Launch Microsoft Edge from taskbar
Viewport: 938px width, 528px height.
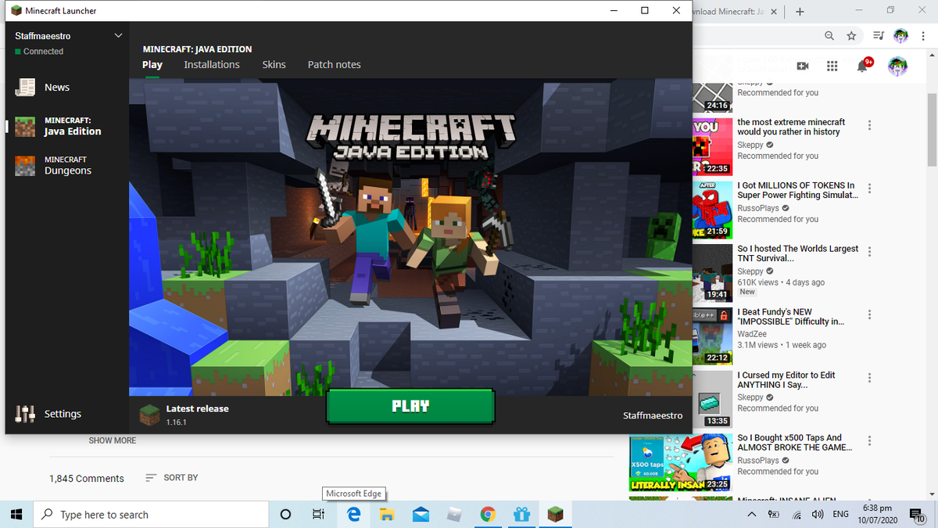pyautogui.click(x=353, y=514)
